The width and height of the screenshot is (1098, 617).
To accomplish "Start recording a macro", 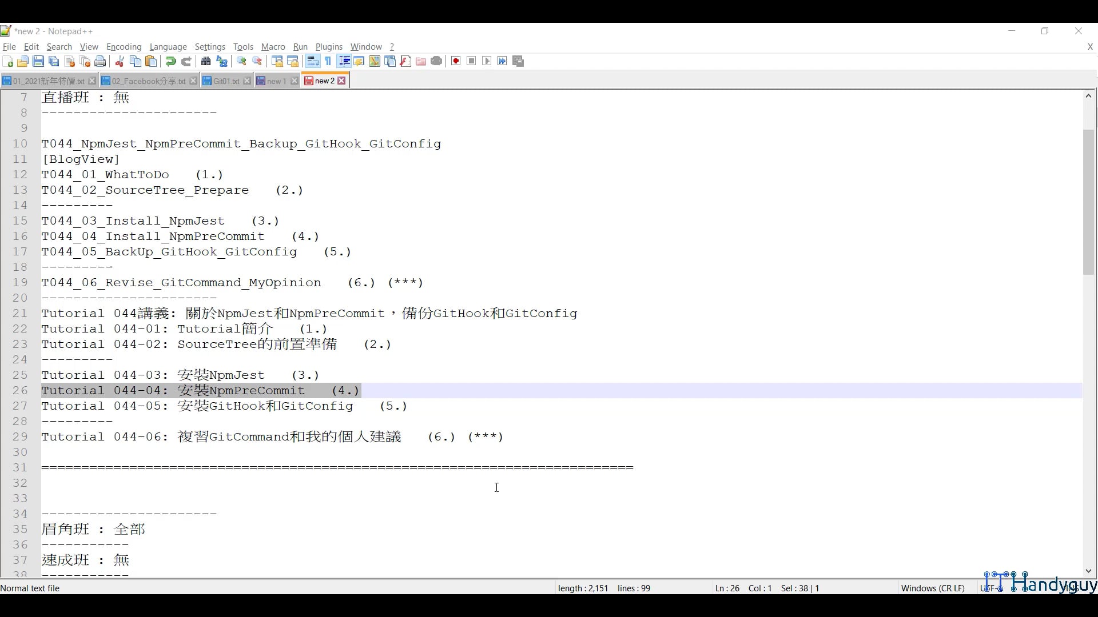I will [456, 61].
